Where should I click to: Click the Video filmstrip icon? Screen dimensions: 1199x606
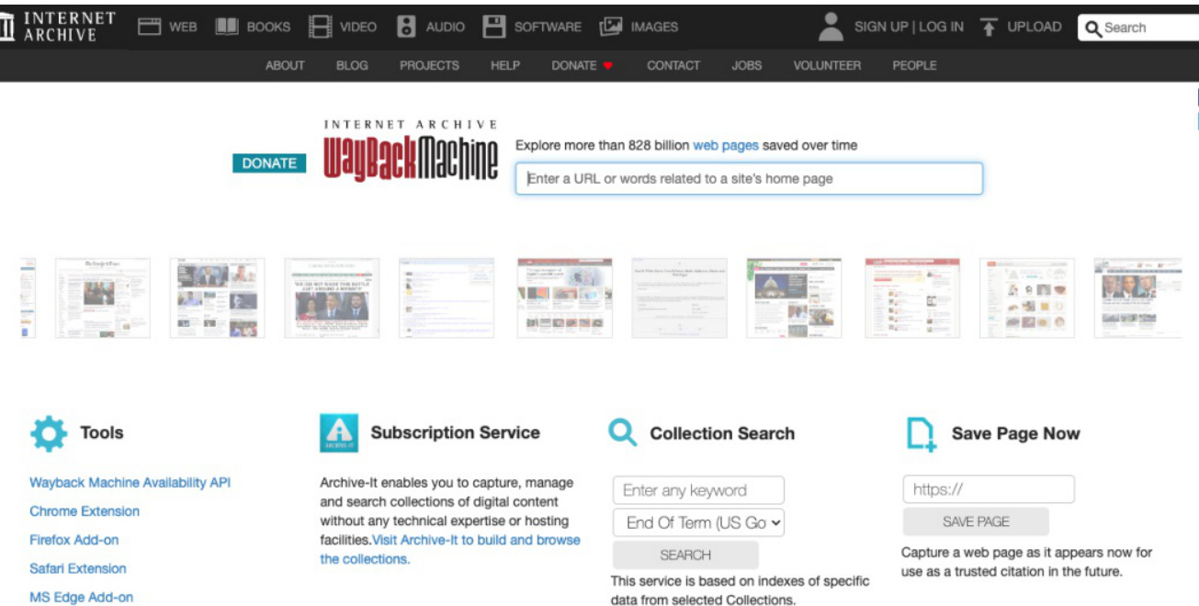(320, 27)
